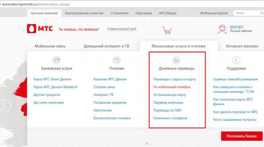
Task: Click the Банковские услуги heading
Action: pos(57,68)
